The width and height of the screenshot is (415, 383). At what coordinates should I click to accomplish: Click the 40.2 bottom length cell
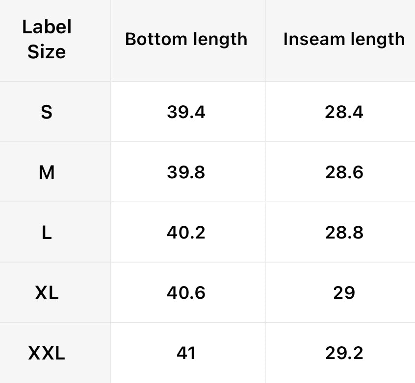[186, 233]
